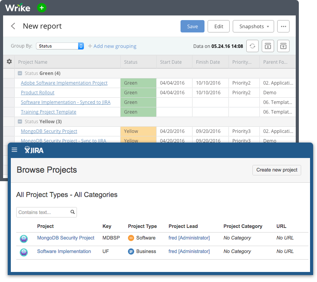Click the upload-arrow report icon button
The image size is (317, 282).
[x=283, y=46]
